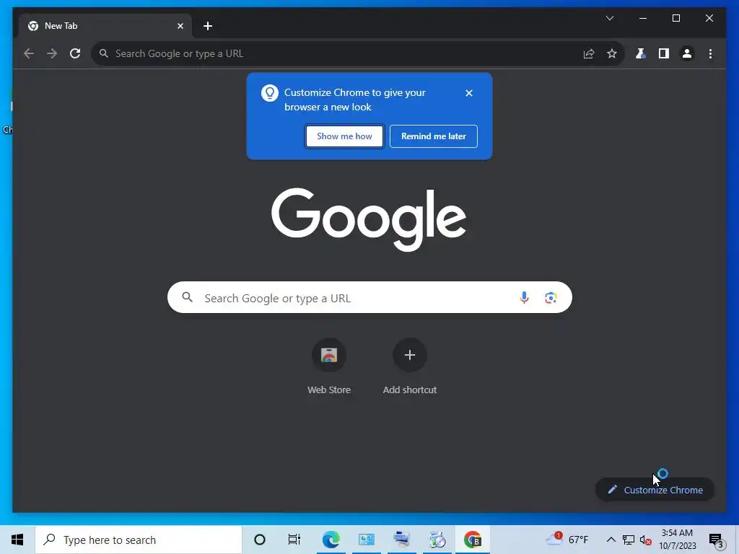This screenshot has height=554, width=739.
Task: Reload the current page
Action: coord(75,53)
